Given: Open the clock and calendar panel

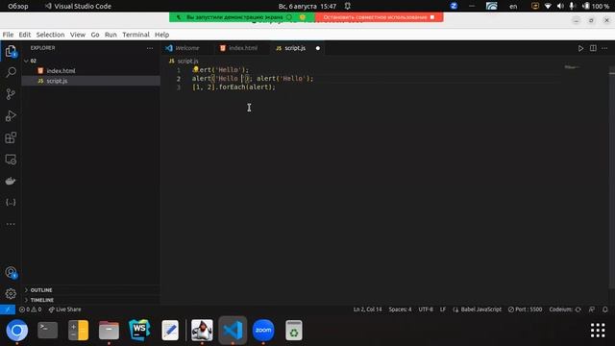Looking at the screenshot, I should click(307, 7).
